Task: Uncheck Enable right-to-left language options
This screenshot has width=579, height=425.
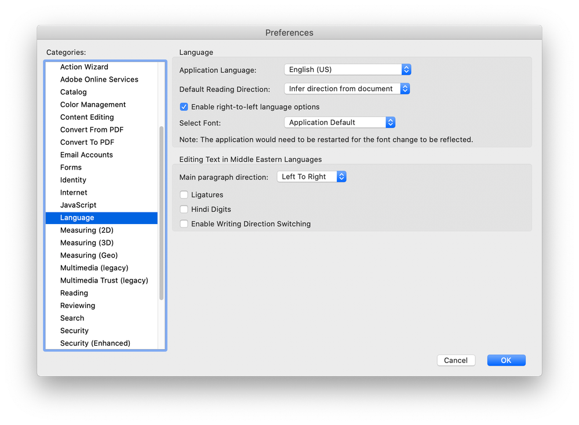Action: pyautogui.click(x=184, y=107)
